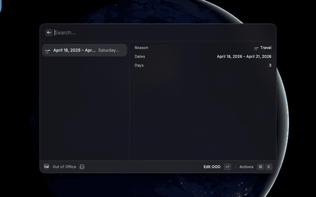Click the Reason label in details

click(141, 48)
